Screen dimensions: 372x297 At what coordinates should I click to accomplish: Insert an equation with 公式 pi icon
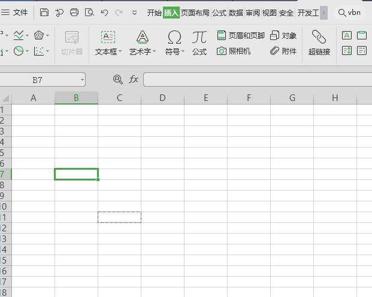(x=199, y=43)
